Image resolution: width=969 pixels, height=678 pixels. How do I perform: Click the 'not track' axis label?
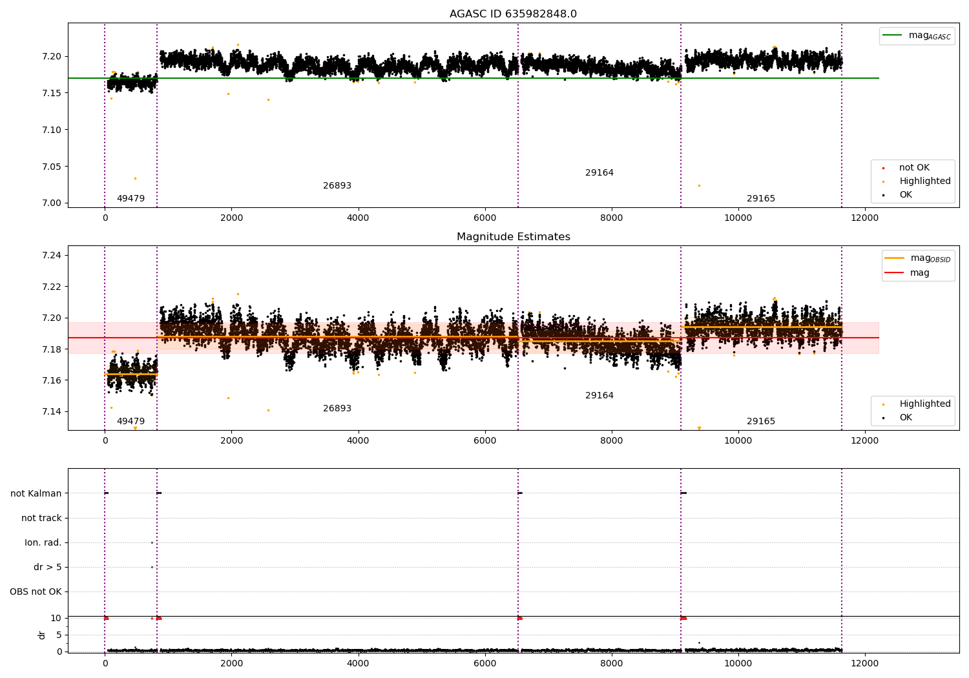coord(41,519)
